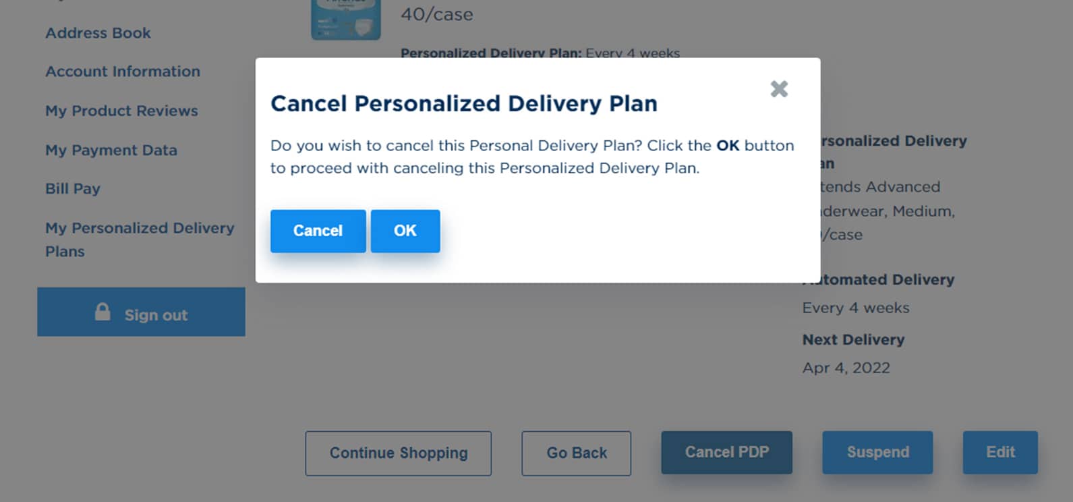
Task: Open Address Book in the sidebar
Action: coord(98,33)
